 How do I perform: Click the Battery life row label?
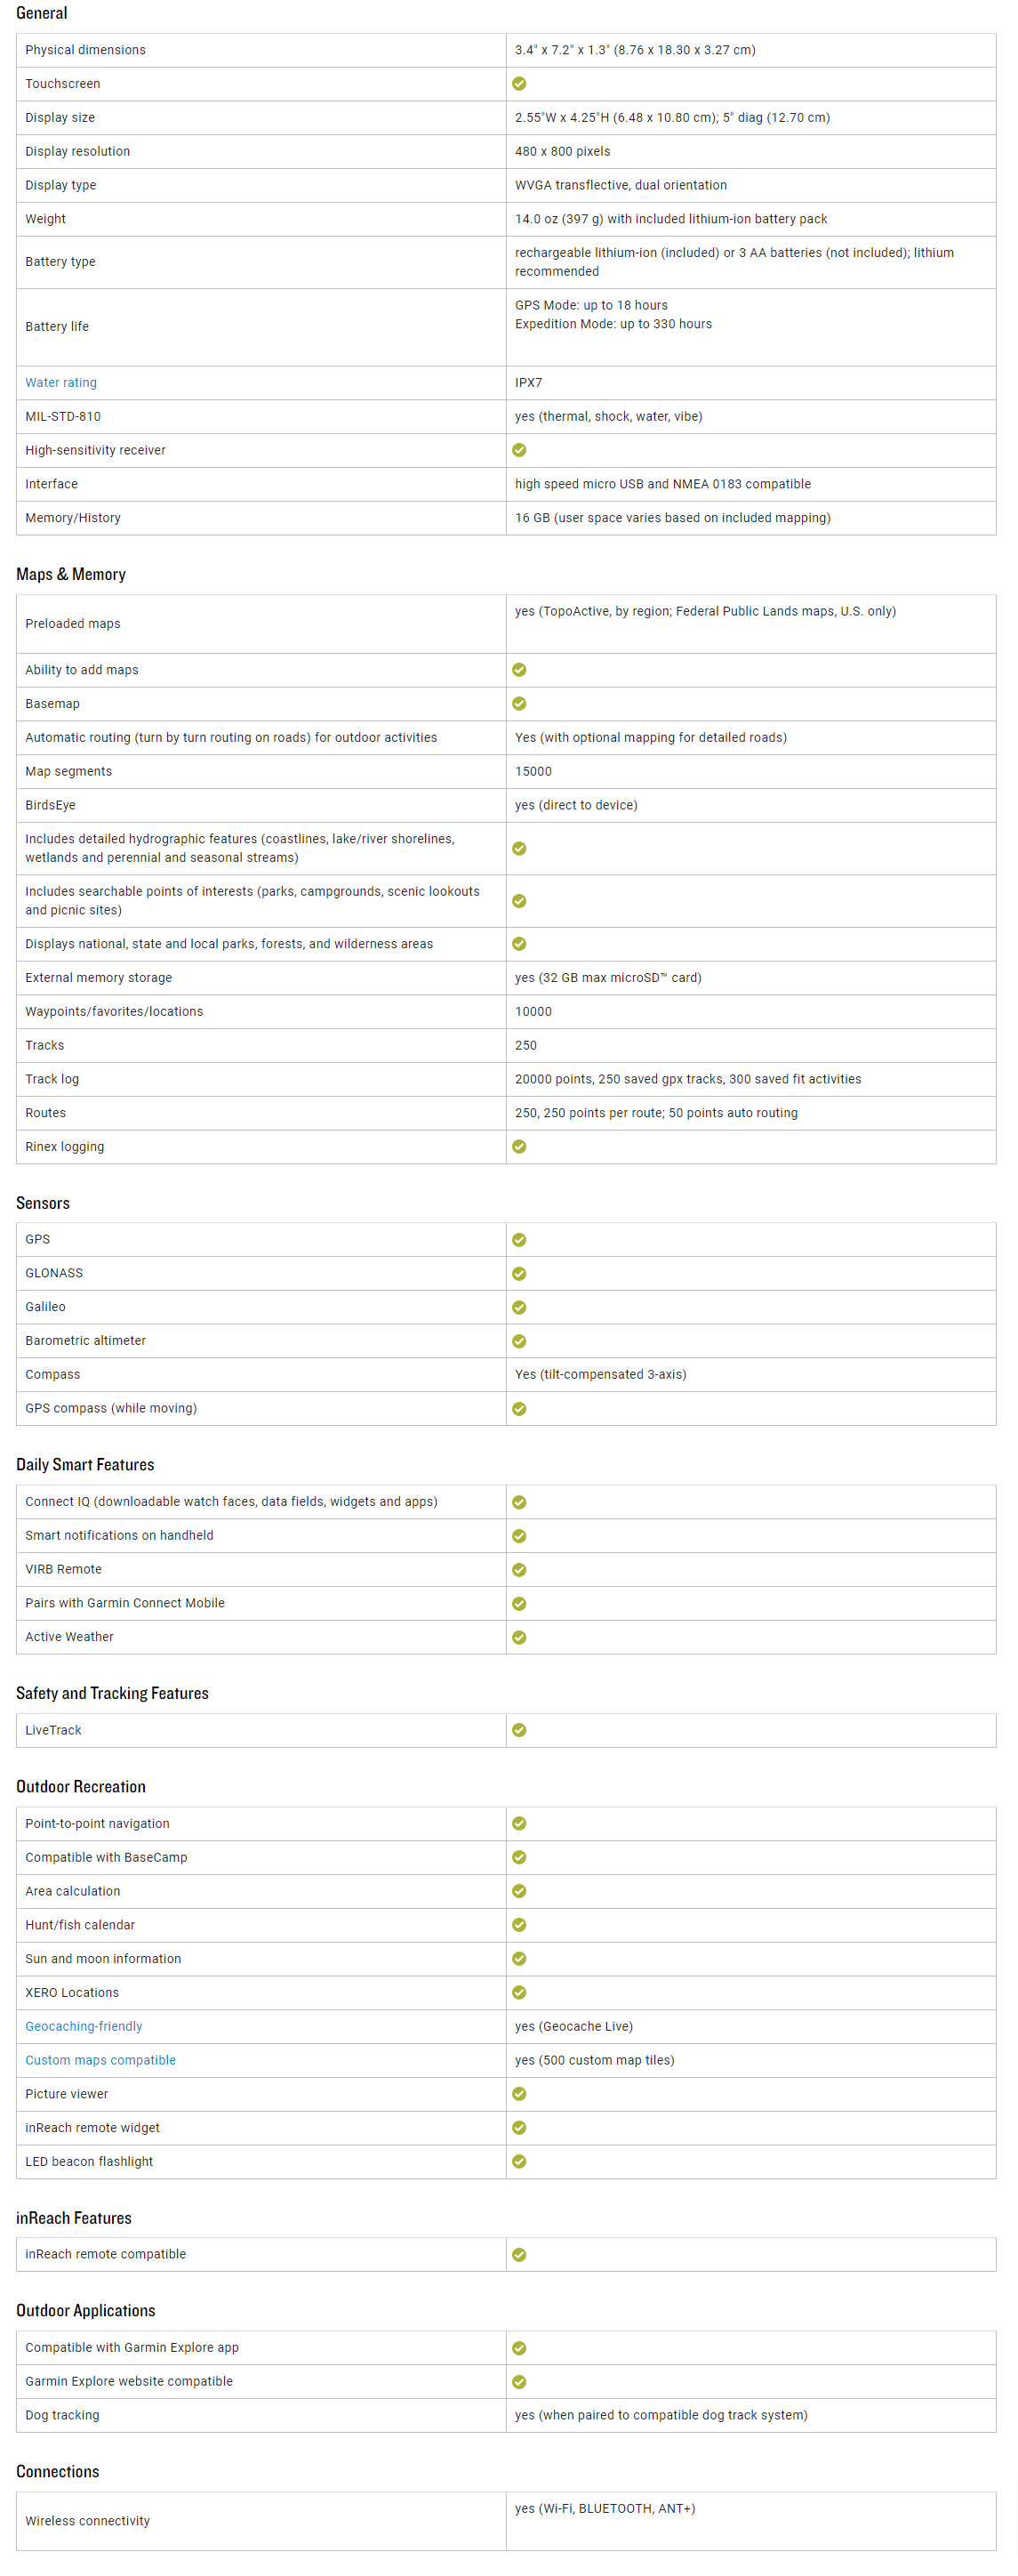point(57,327)
